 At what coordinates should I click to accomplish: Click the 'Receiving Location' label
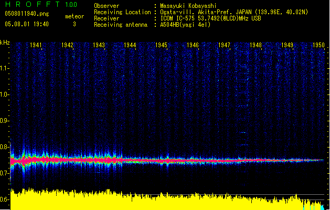coord(122,12)
